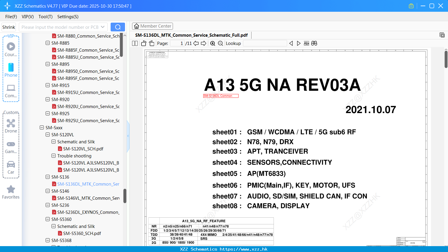The image size is (448, 252).
Task: Find previous lookup result
Action: tap(291, 43)
